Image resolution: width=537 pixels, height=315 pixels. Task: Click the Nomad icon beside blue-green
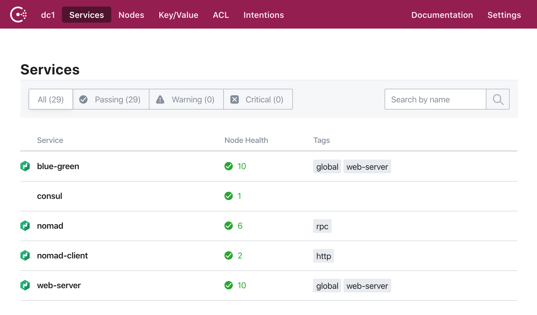[25, 166]
